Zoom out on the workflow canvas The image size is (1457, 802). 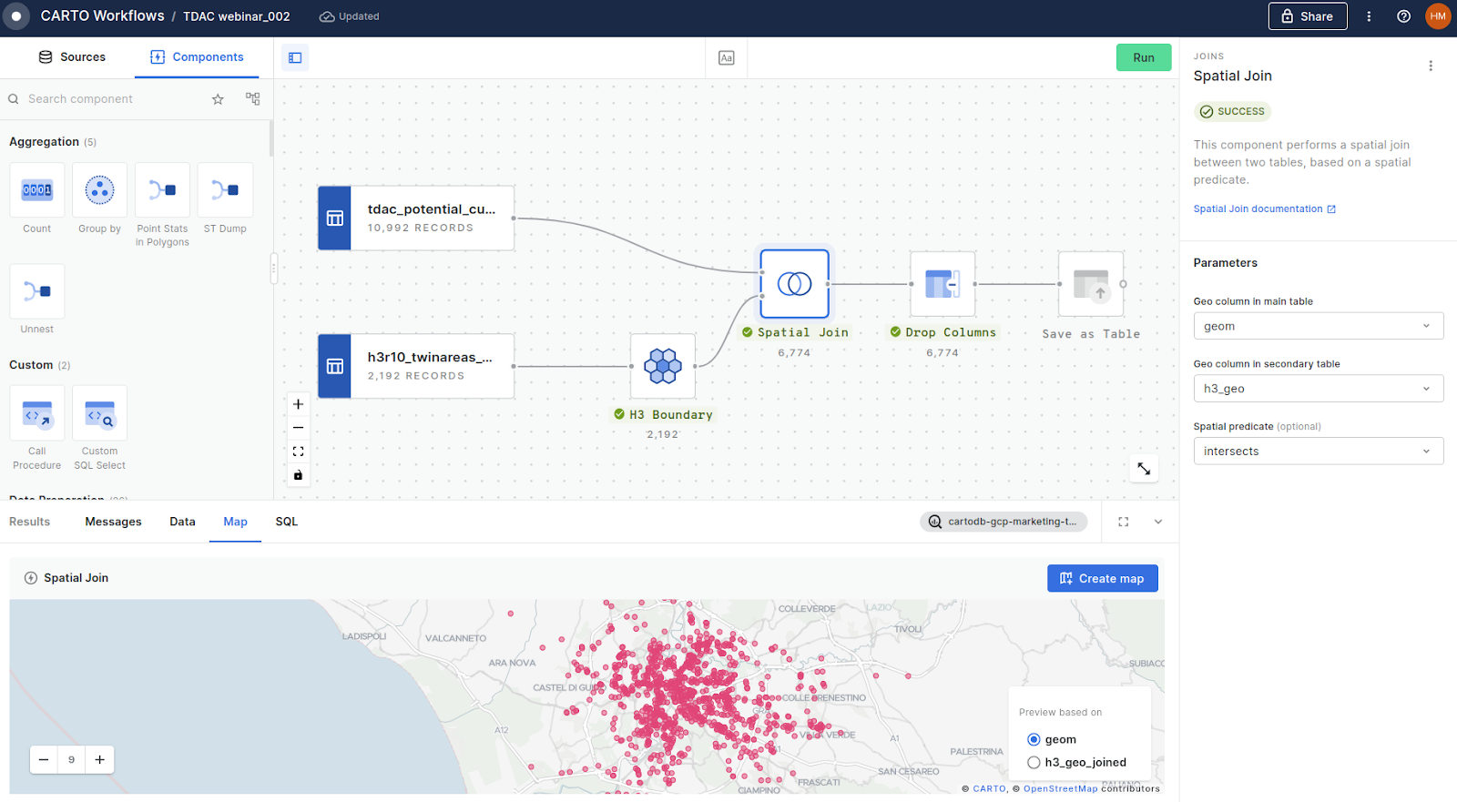point(298,428)
